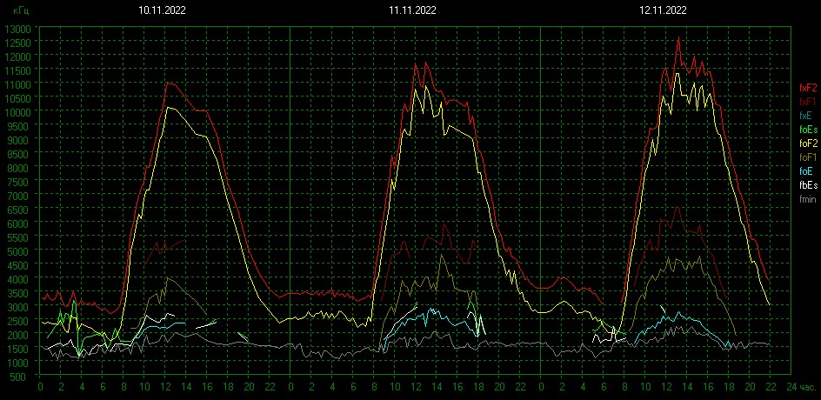Click the gray fmin legend label
Screen dimensions: 821x400
pos(807,199)
